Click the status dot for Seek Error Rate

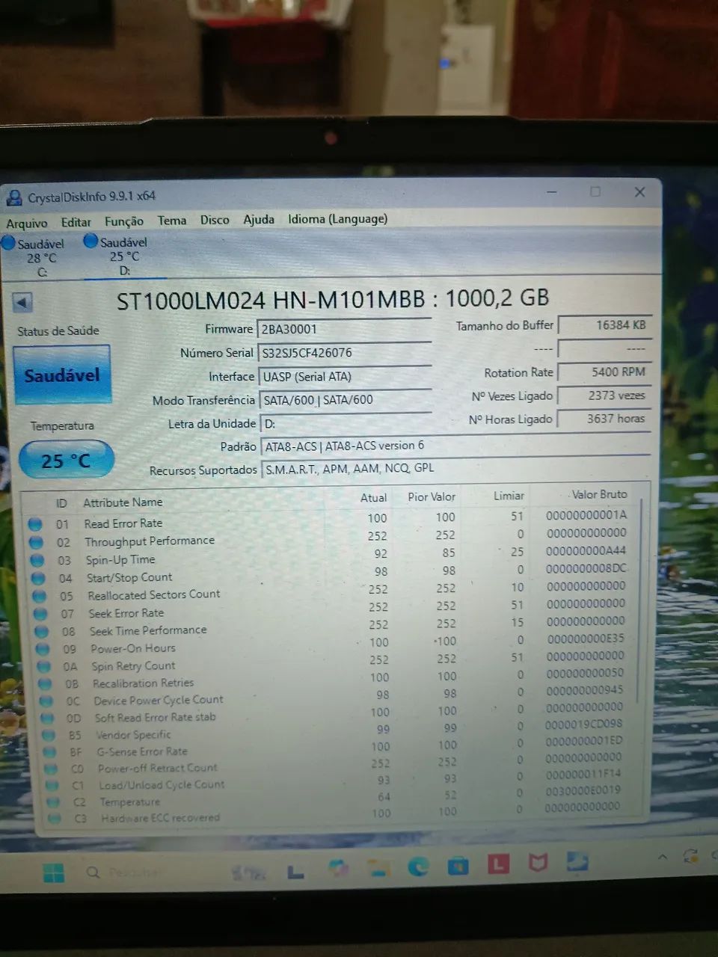point(41,614)
